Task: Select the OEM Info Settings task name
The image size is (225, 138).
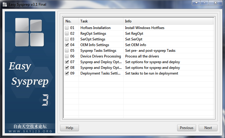Action: 95,45
